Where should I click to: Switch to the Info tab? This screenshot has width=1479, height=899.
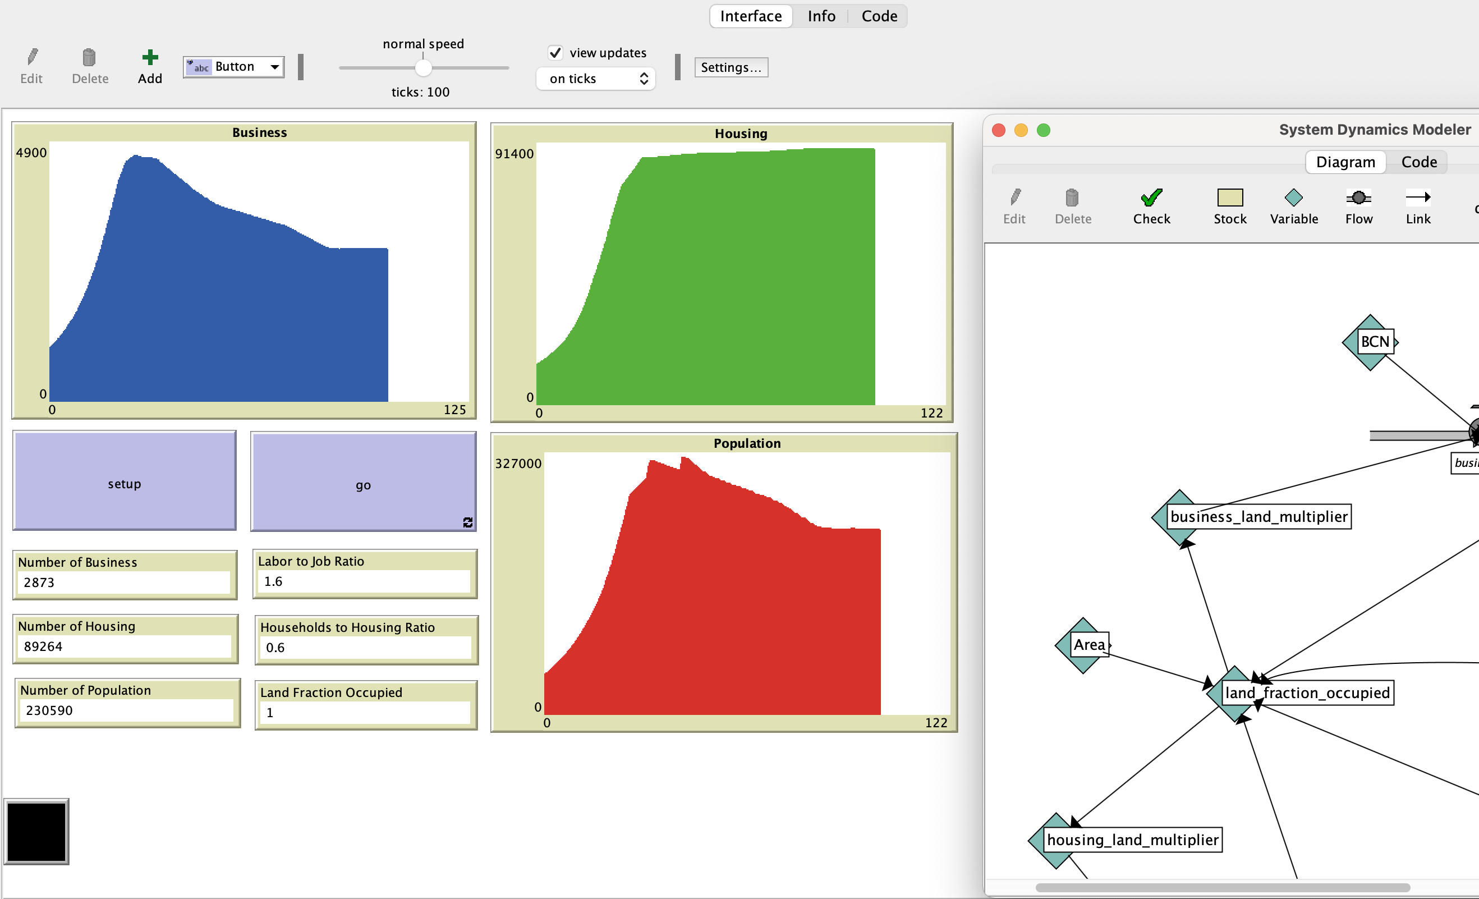tap(821, 16)
